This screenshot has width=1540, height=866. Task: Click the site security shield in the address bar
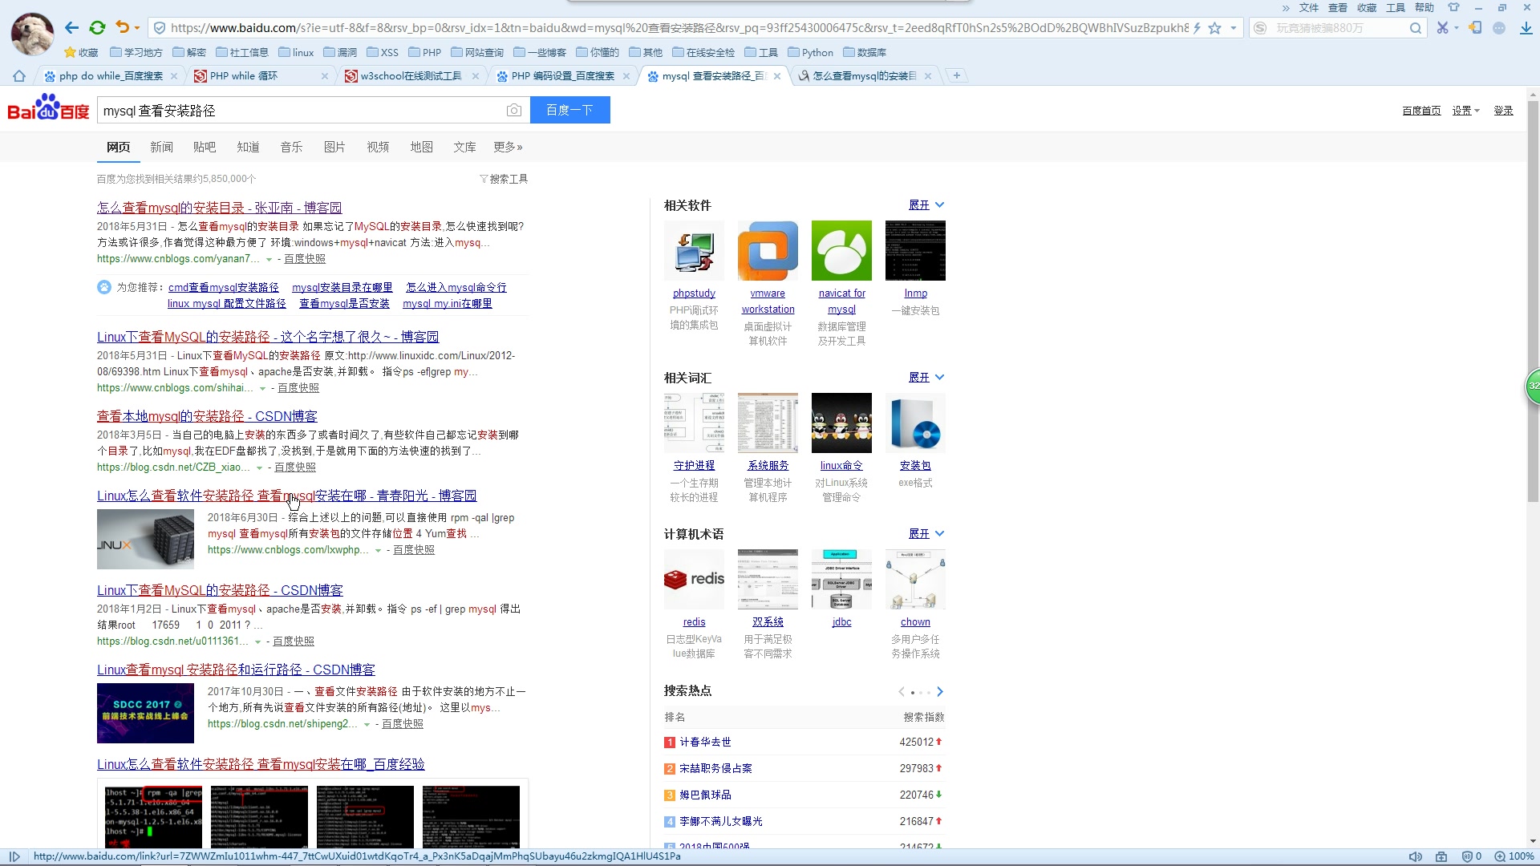coord(160,28)
